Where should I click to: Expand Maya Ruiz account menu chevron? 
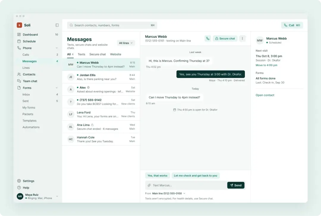57,196
